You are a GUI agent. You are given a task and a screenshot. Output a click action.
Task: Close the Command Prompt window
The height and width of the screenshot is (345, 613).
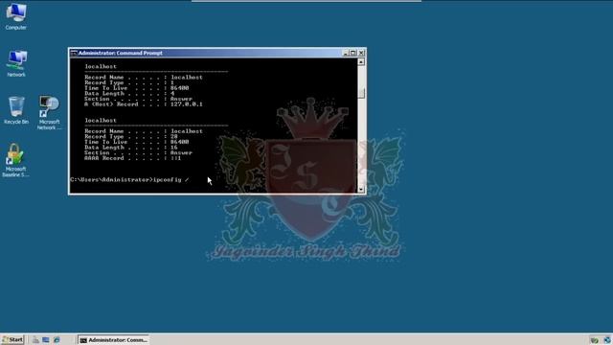[x=361, y=53]
